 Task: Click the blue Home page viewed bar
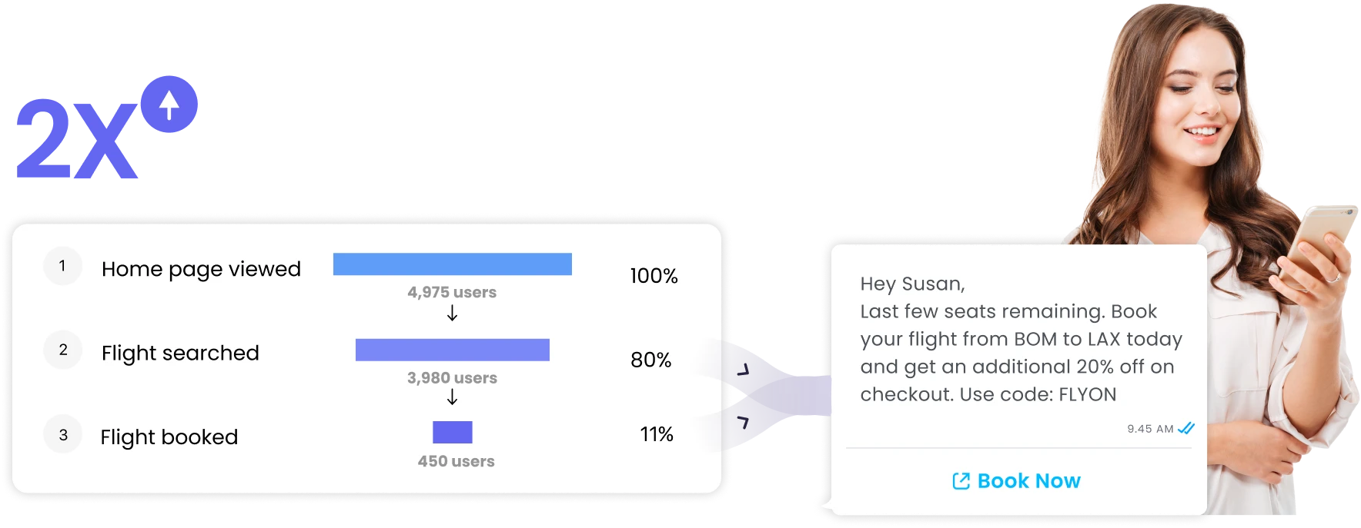click(453, 264)
